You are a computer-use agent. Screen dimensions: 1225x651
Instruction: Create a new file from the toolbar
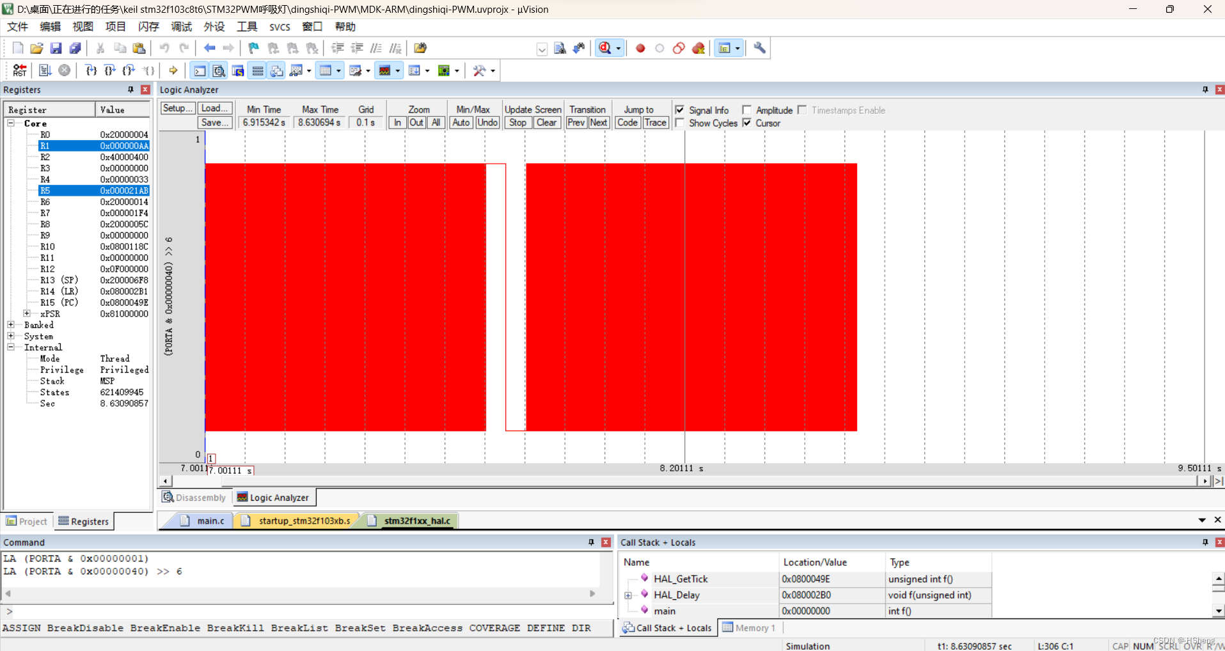click(x=18, y=48)
